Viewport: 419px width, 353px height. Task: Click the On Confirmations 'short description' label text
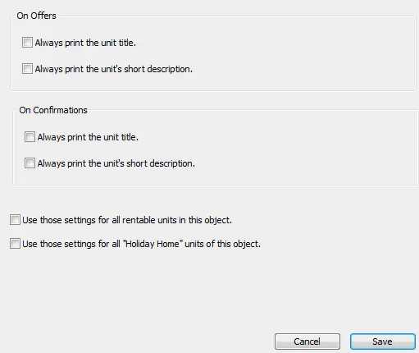pos(116,163)
